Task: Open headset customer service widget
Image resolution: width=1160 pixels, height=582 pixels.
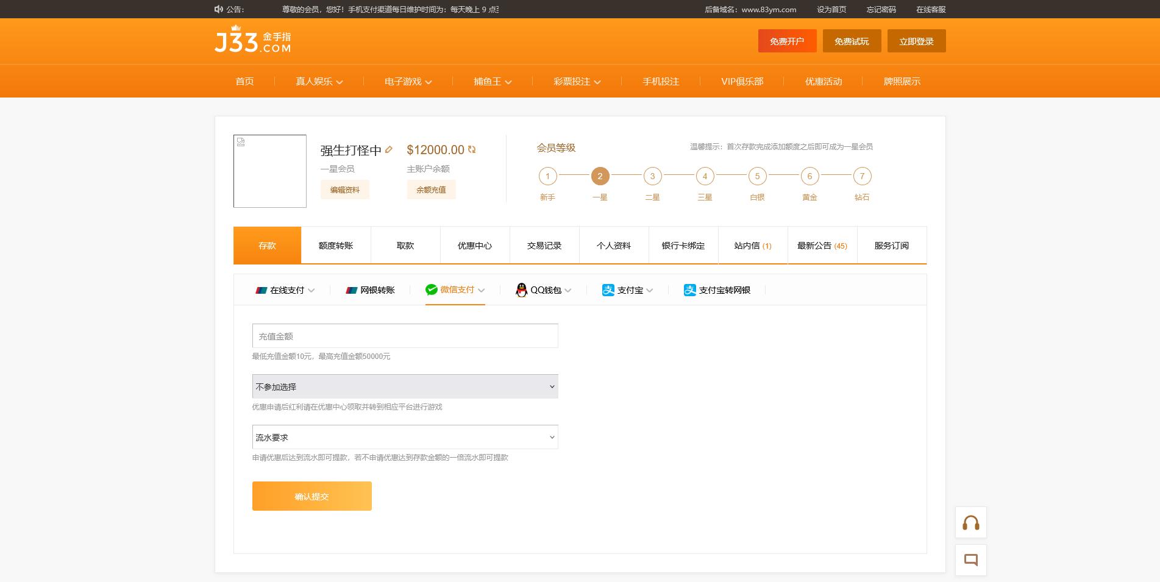Action: (970, 523)
